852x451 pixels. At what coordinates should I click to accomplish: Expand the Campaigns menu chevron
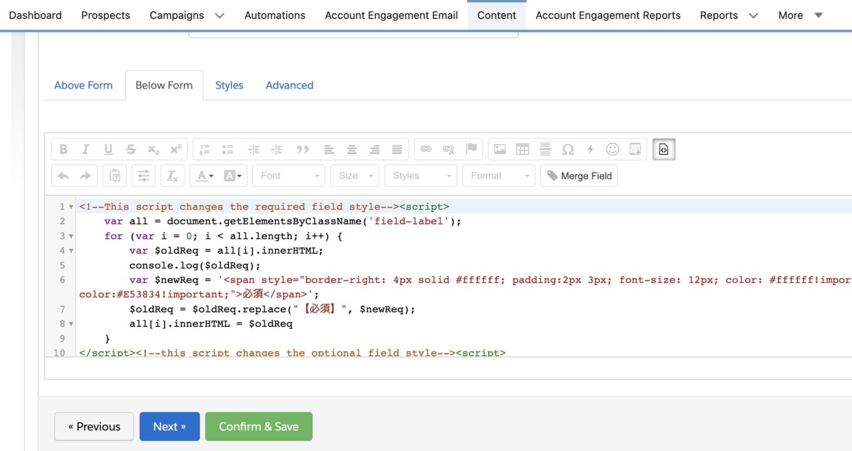(x=219, y=15)
